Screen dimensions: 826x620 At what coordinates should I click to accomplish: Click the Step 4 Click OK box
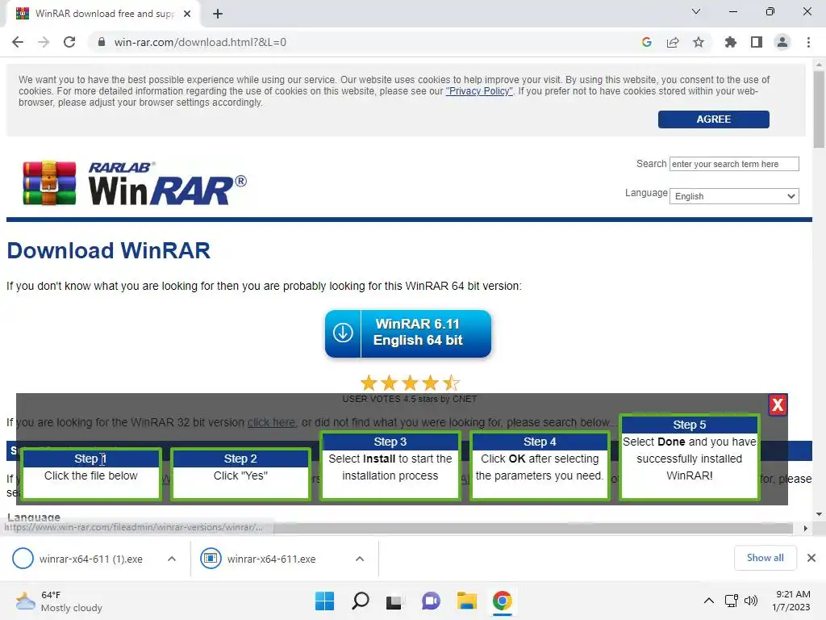tap(540, 465)
